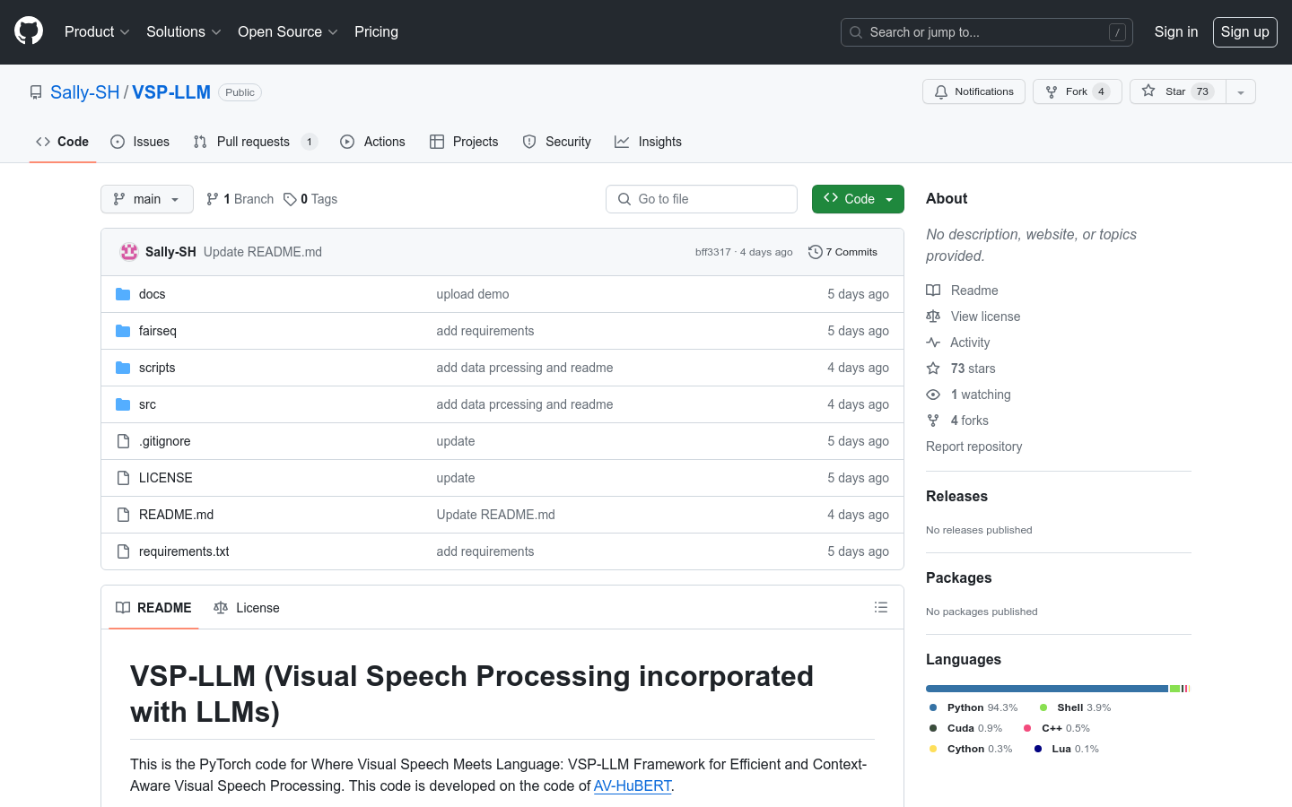
Task: Click the requirements.txt file icon
Action: click(123, 551)
